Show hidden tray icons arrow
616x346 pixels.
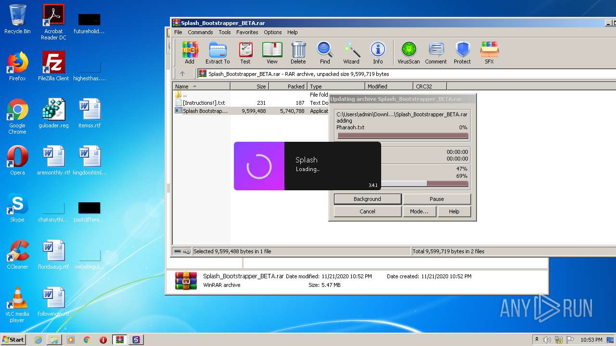[x=537, y=340]
